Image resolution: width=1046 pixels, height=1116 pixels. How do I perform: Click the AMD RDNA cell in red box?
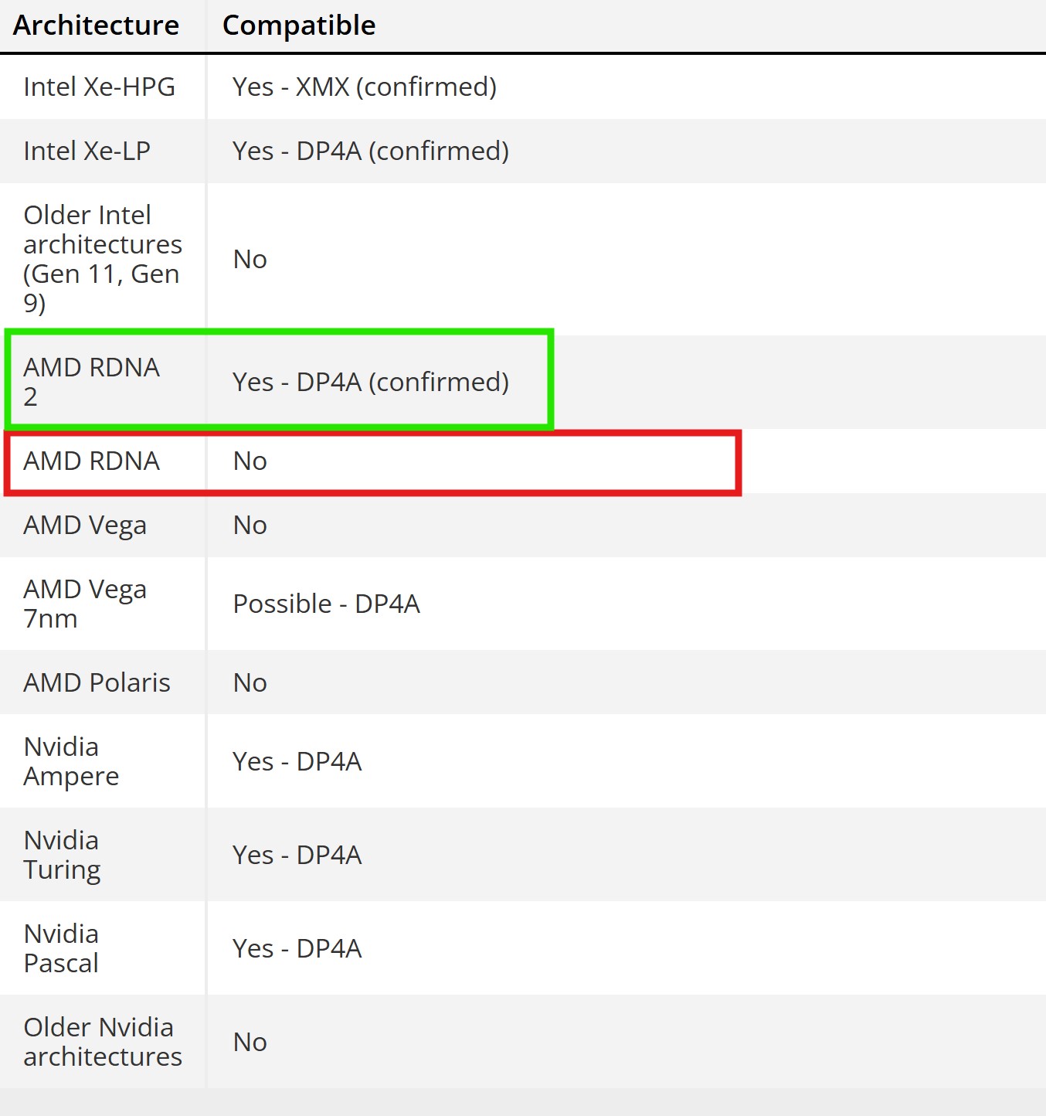coord(91,461)
